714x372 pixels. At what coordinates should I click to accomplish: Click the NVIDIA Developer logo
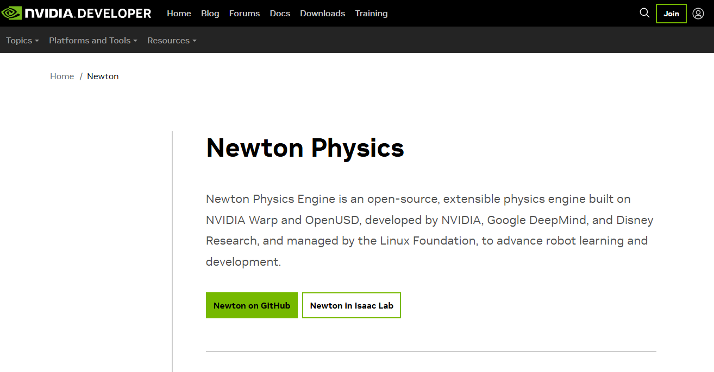77,13
